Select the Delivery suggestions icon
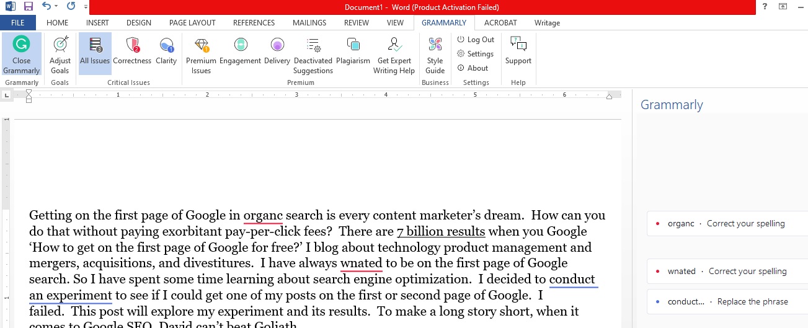The height and width of the screenshot is (328, 808). (x=277, y=51)
